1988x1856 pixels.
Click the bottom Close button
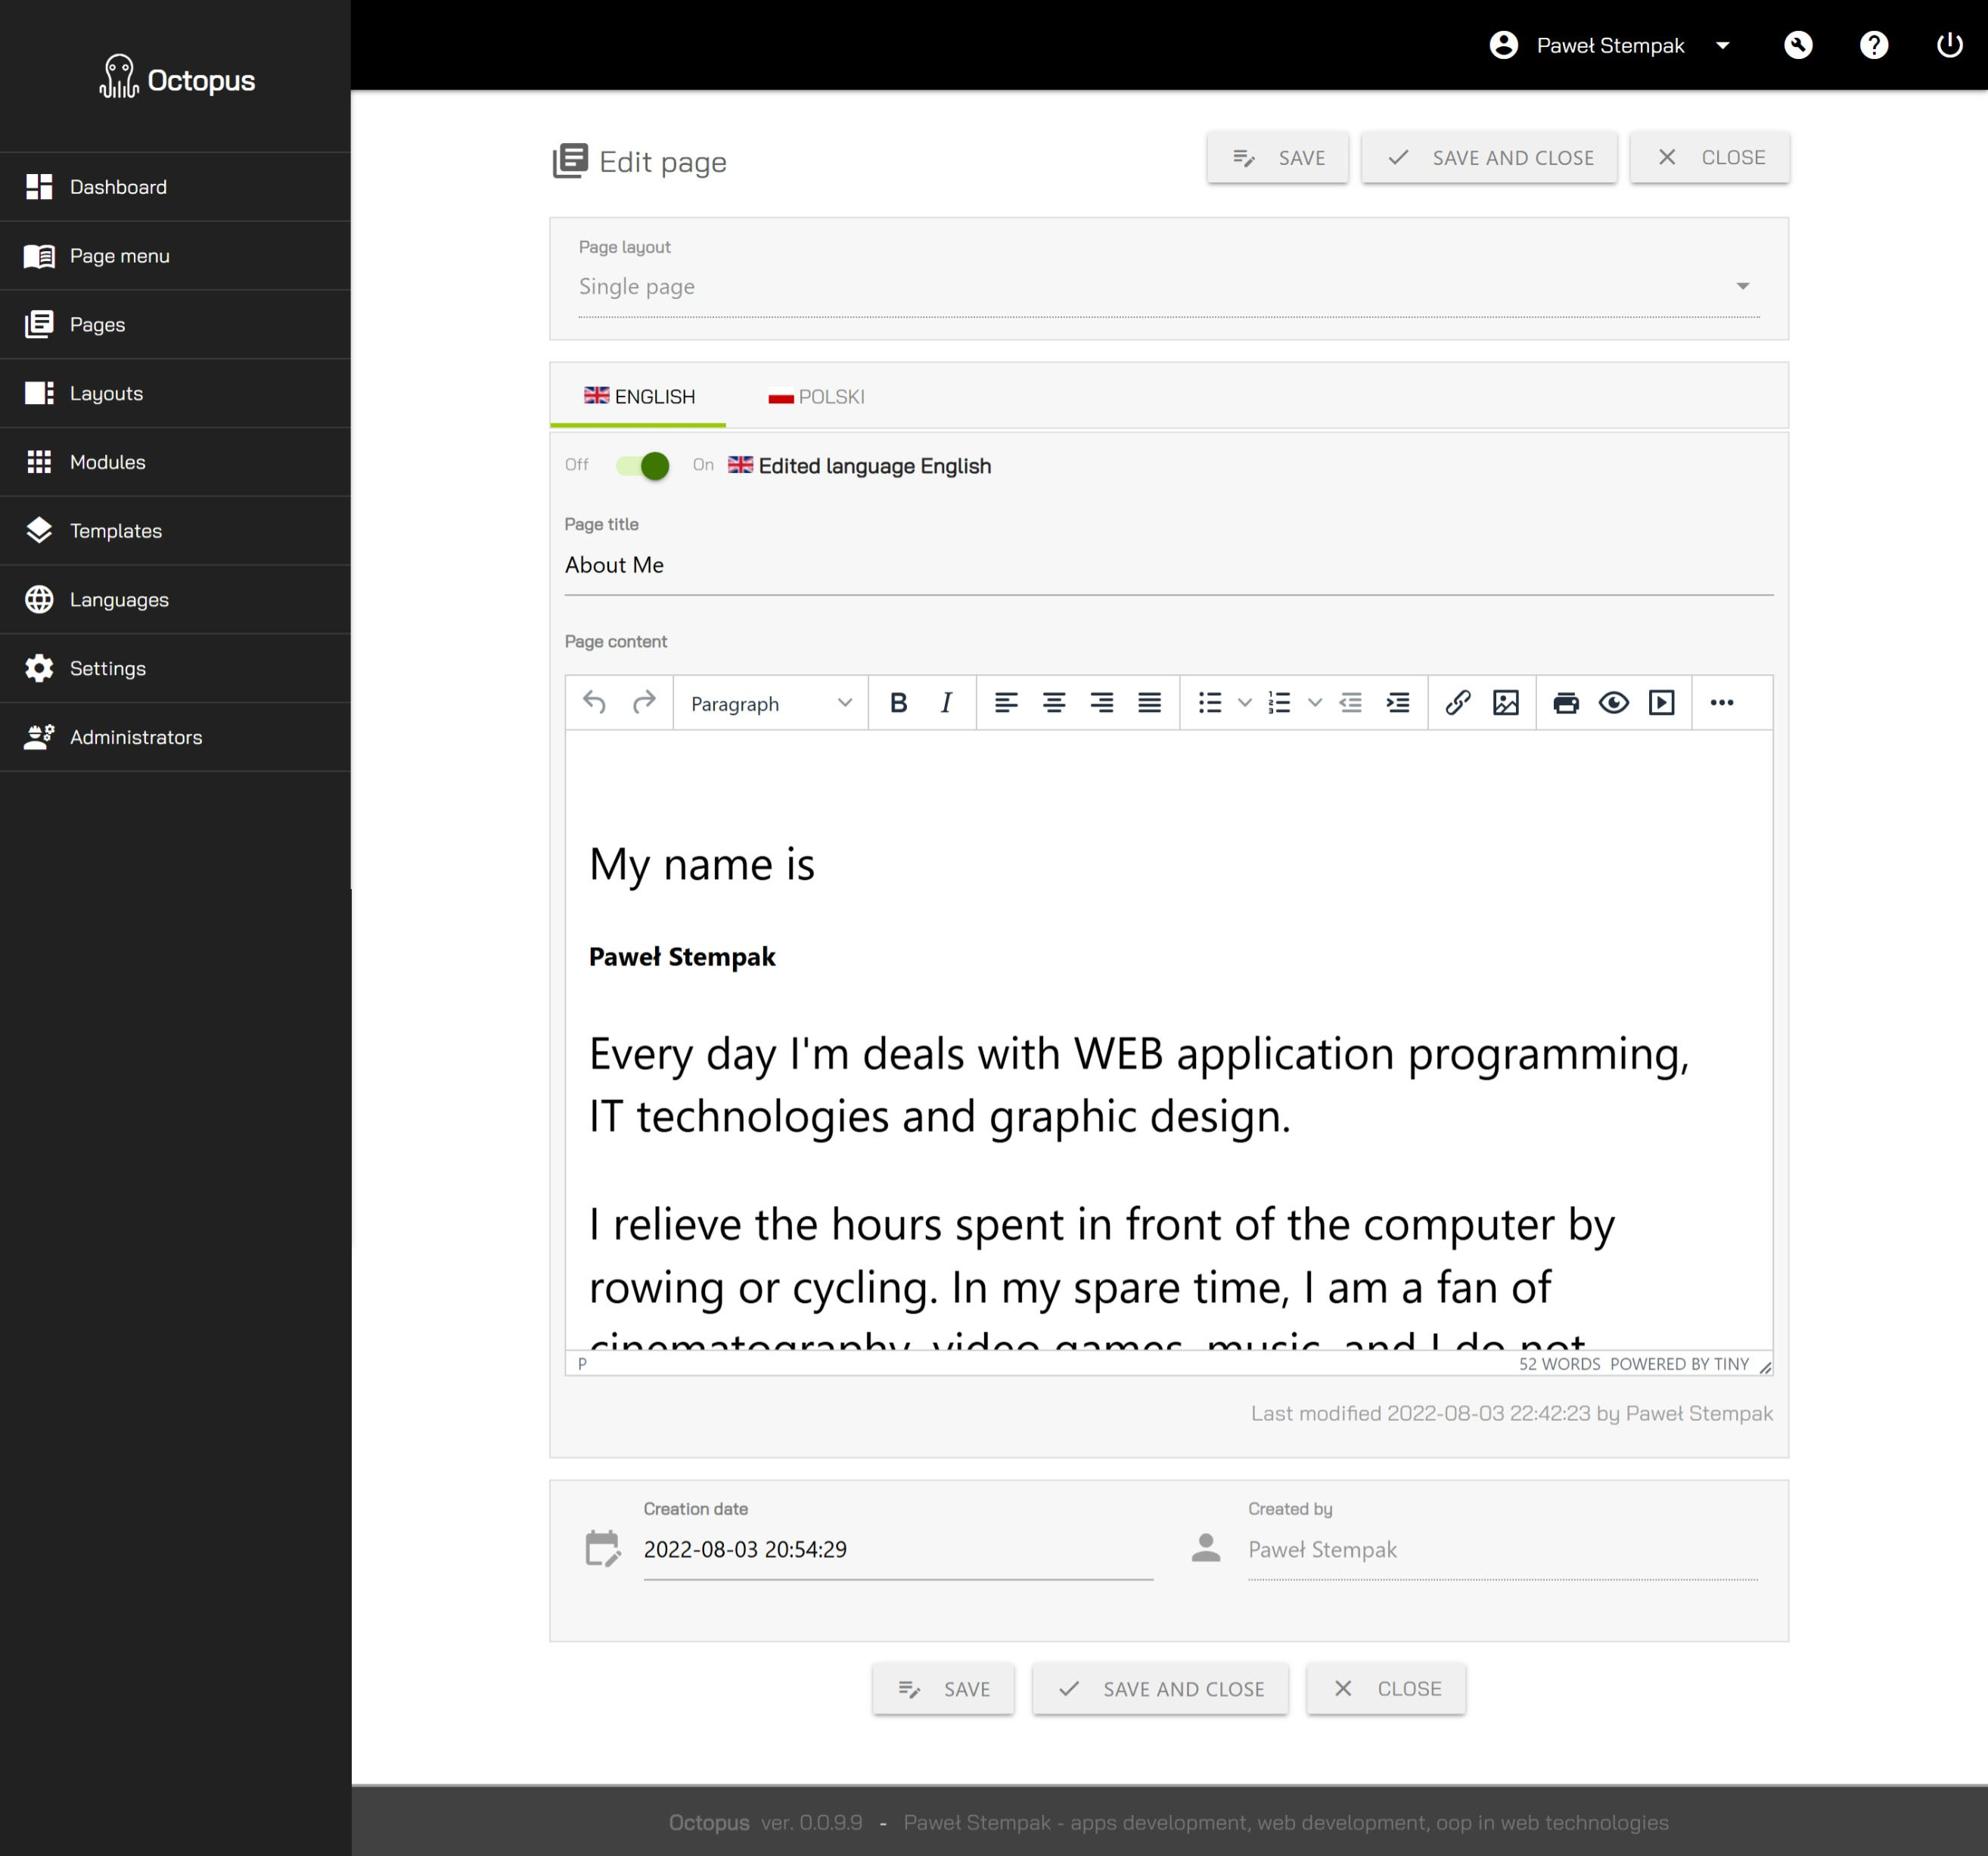(1386, 1689)
